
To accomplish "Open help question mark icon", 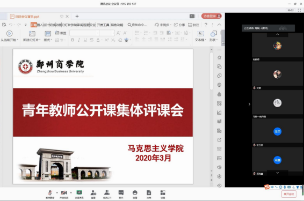I will pyautogui.click(x=206, y=25).
